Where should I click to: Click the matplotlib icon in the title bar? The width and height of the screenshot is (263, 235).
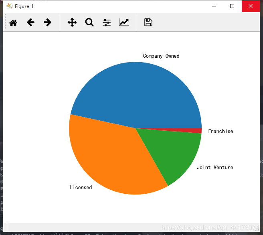(10, 6)
